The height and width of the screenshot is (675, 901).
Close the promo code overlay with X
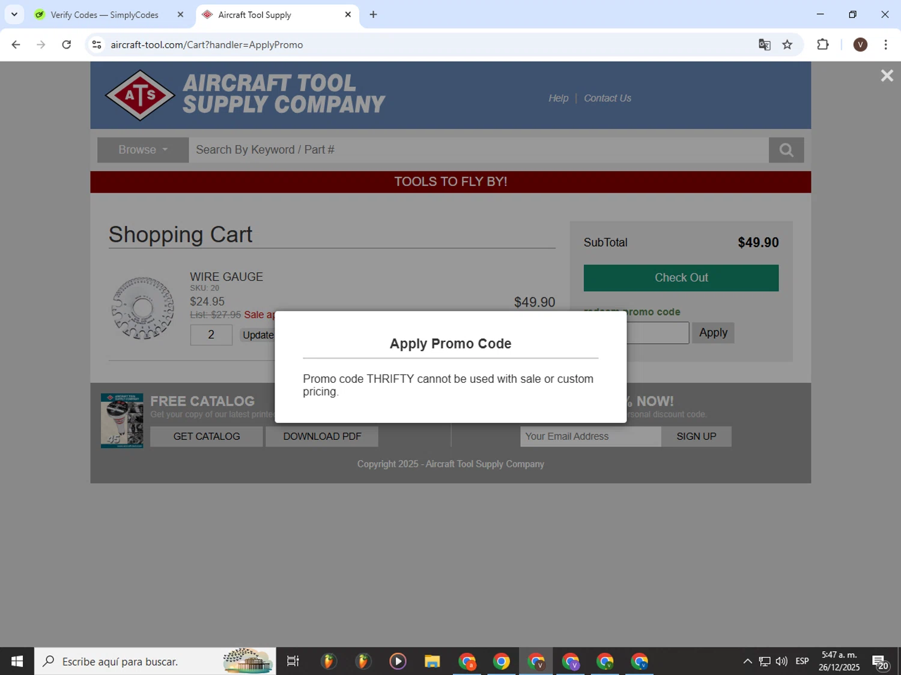point(887,76)
